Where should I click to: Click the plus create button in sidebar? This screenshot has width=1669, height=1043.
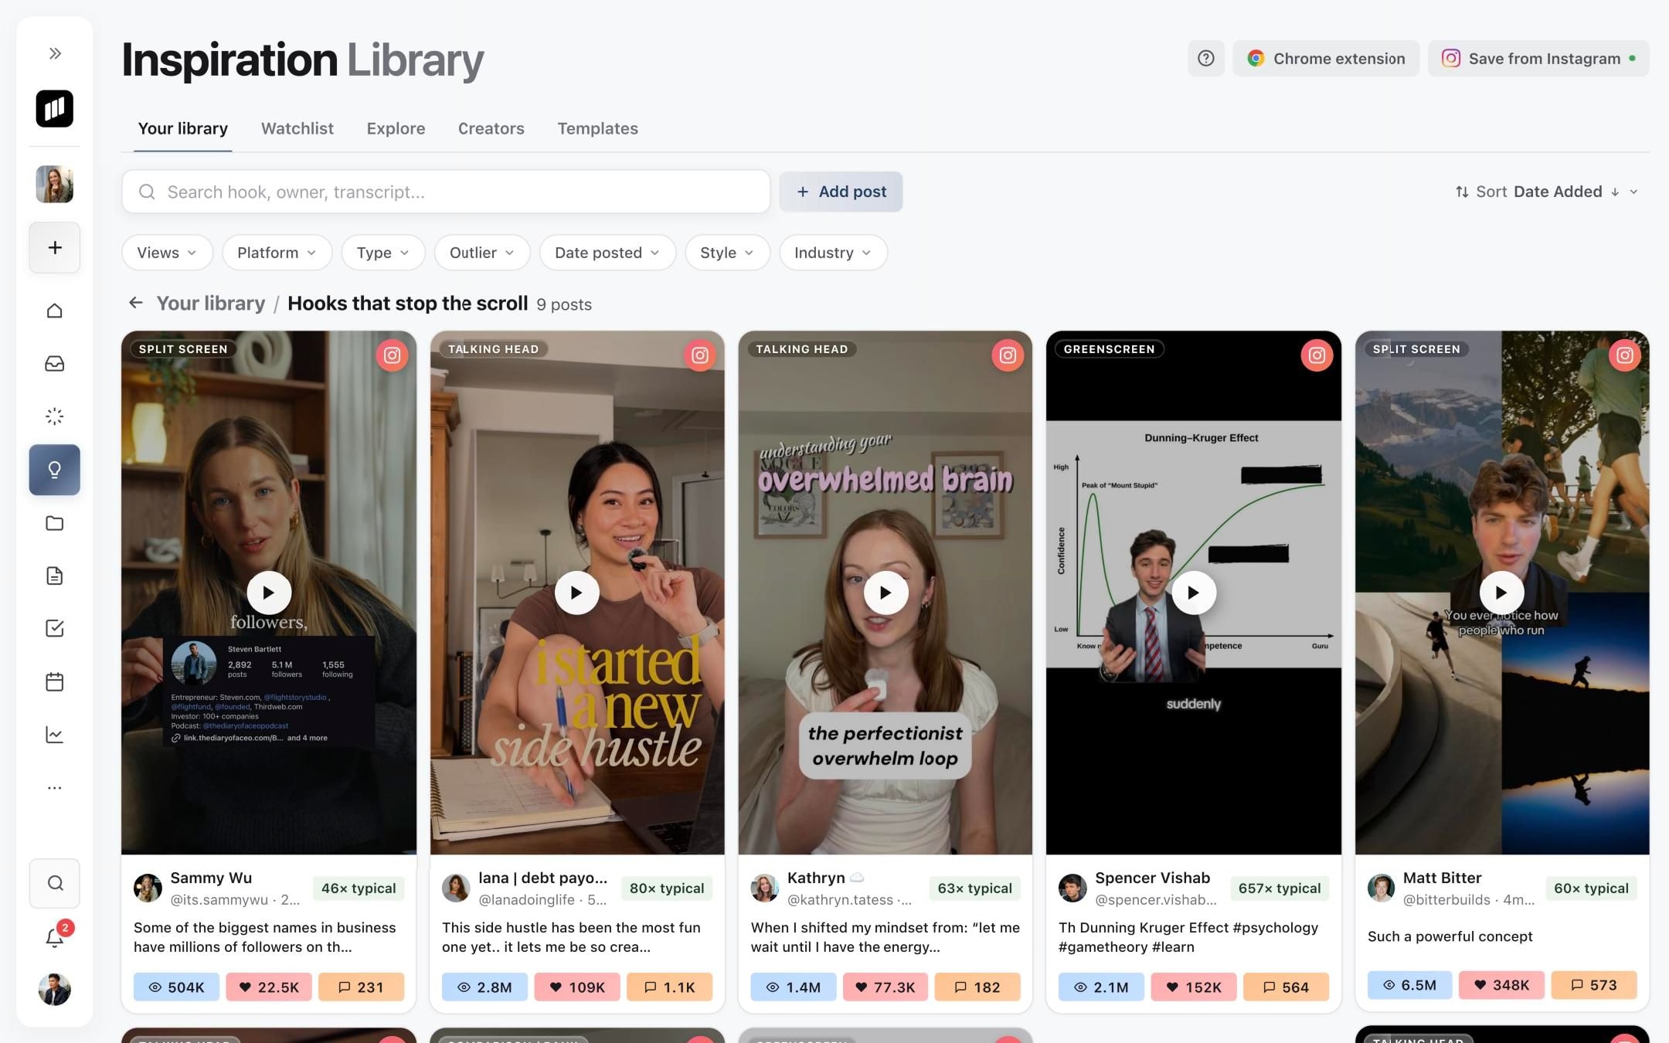click(55, 247)
